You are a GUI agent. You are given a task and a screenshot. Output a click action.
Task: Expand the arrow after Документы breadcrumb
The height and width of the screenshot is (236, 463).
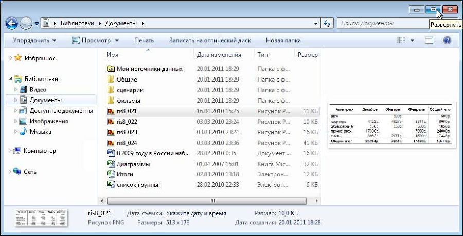[x=143, y=23]
